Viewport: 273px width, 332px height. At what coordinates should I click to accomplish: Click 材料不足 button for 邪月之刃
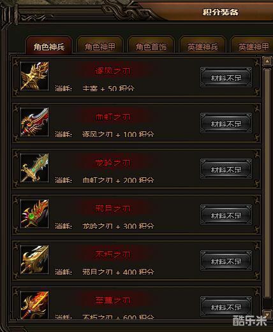tap(226, 215)
